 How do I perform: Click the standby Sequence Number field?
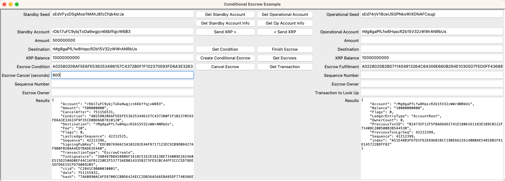tap(122, 84)
